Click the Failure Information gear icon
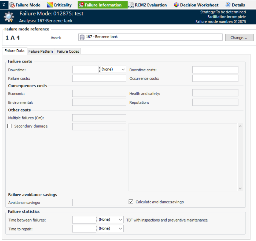Screen dimensions: 256x241 click(81, 5)
